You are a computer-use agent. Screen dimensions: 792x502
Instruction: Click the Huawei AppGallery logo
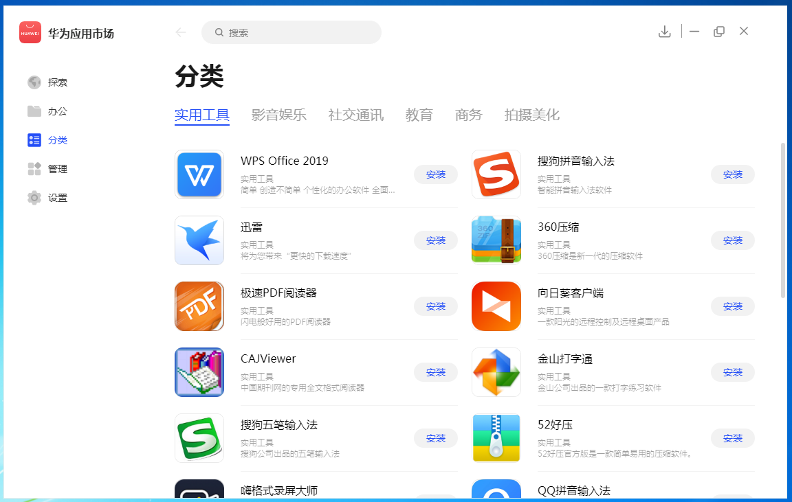click(x=30, y=33)
